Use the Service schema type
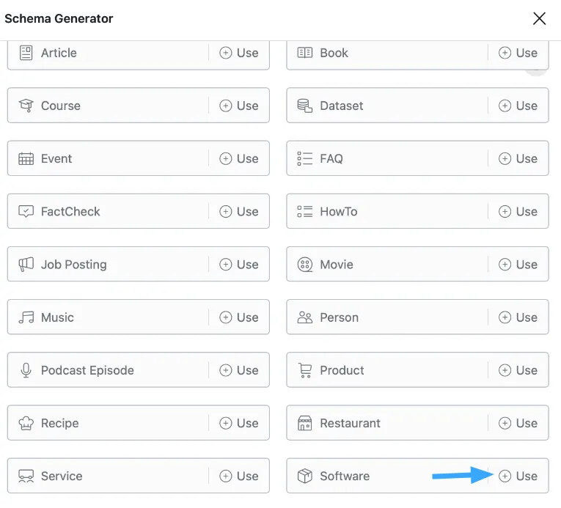561x508 pixels. tap(239, 476)
